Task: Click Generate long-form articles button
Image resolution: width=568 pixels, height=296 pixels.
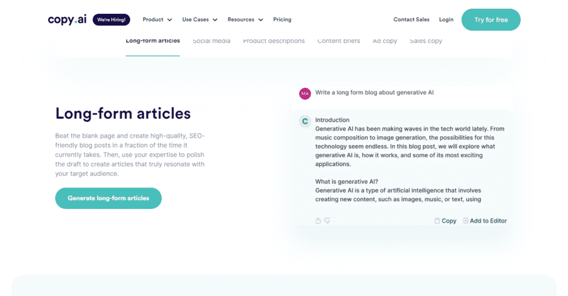Action: pos(109,198)
